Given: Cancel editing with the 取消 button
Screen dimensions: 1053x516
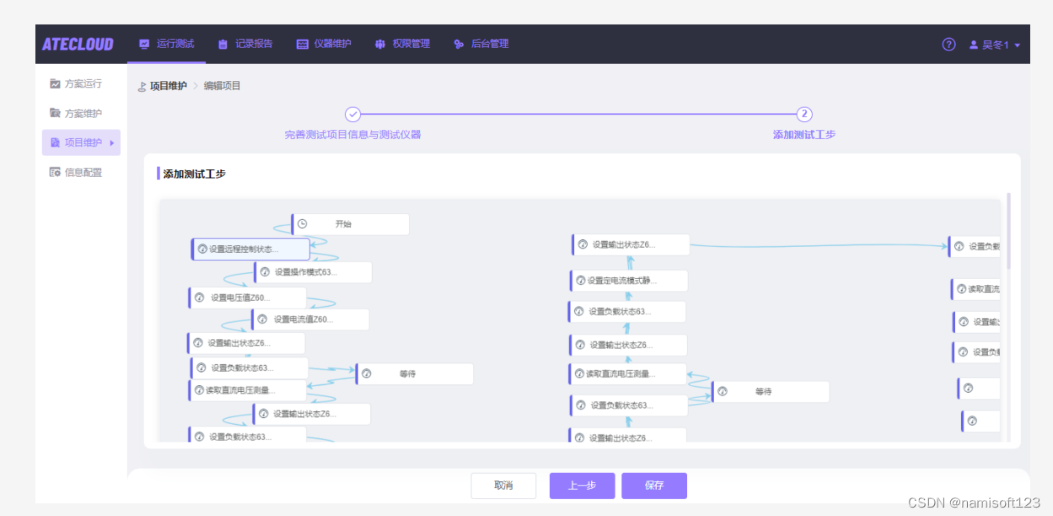Looking at the screenshot, I should [503, 486].
